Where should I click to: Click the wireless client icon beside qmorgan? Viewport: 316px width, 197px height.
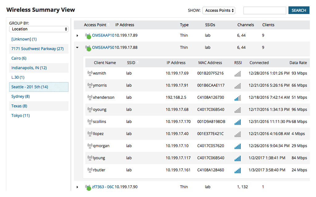pos(90,146)
